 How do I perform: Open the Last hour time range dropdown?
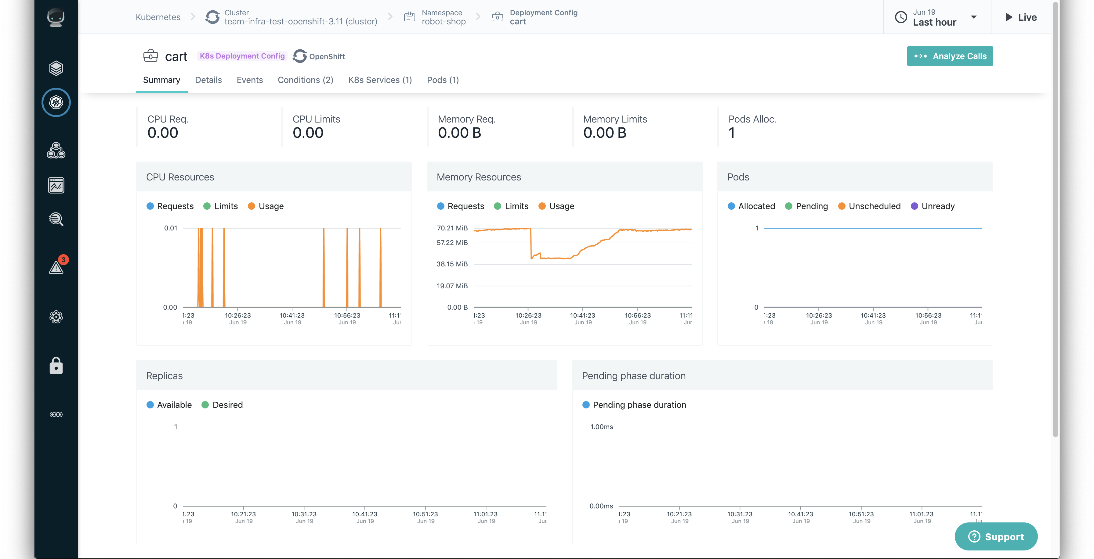pyautogui.click(x=937, y=17)
